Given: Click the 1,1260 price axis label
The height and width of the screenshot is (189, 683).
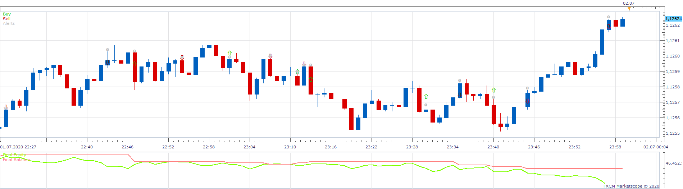Looking at the screenshot, I should (673, 56).
